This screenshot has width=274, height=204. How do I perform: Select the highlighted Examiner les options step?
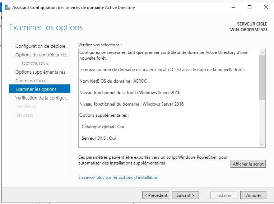pos(36,89)
